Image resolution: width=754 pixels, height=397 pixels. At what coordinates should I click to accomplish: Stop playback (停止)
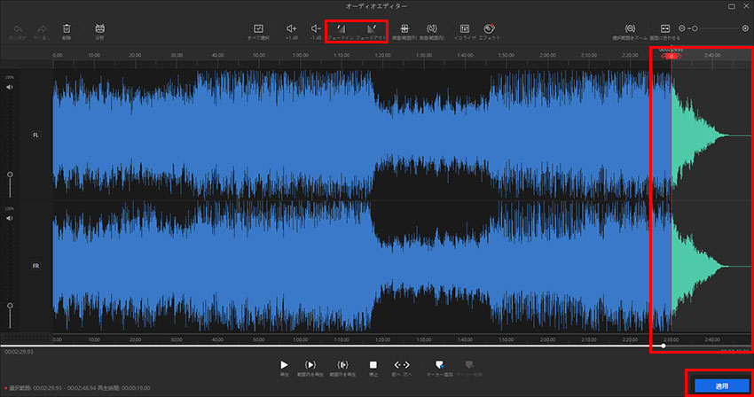pyautogui.click(x=373, y=368)
